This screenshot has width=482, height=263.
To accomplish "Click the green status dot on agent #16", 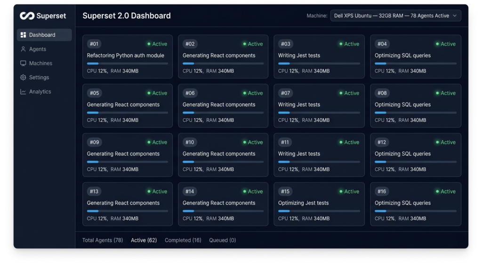I will (x=437, y=191).
